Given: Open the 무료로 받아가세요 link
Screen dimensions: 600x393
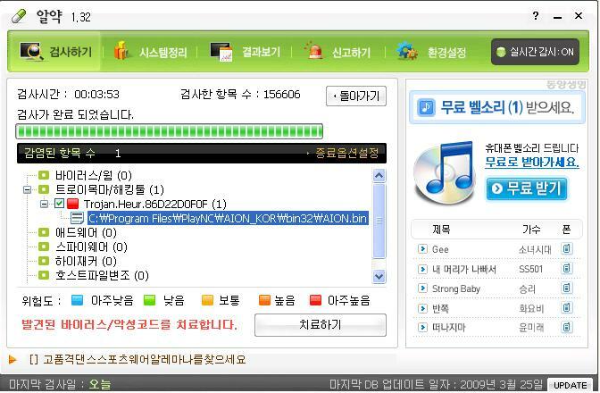Looking at the screenshot, I should point(532,162).
